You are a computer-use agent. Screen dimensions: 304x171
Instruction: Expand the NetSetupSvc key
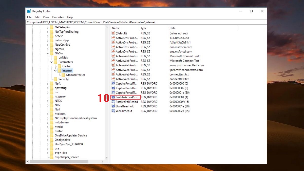click(x=48, y=27)
